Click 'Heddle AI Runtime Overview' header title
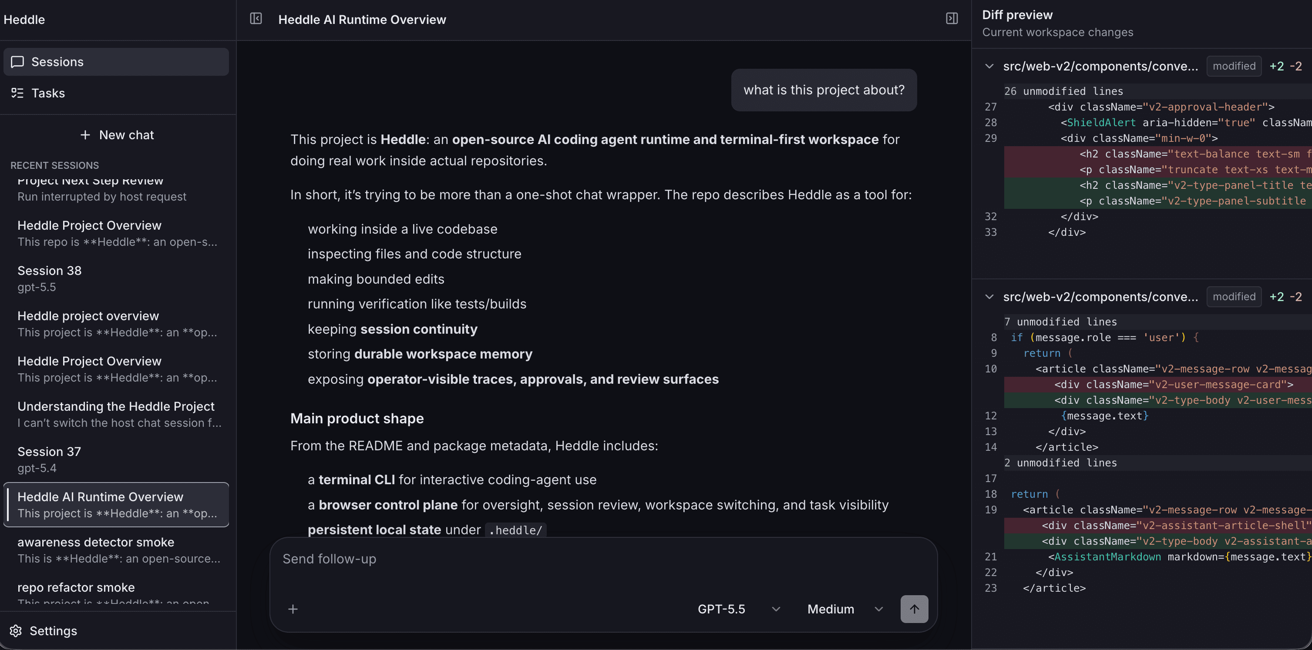 [x=362, y=19]
